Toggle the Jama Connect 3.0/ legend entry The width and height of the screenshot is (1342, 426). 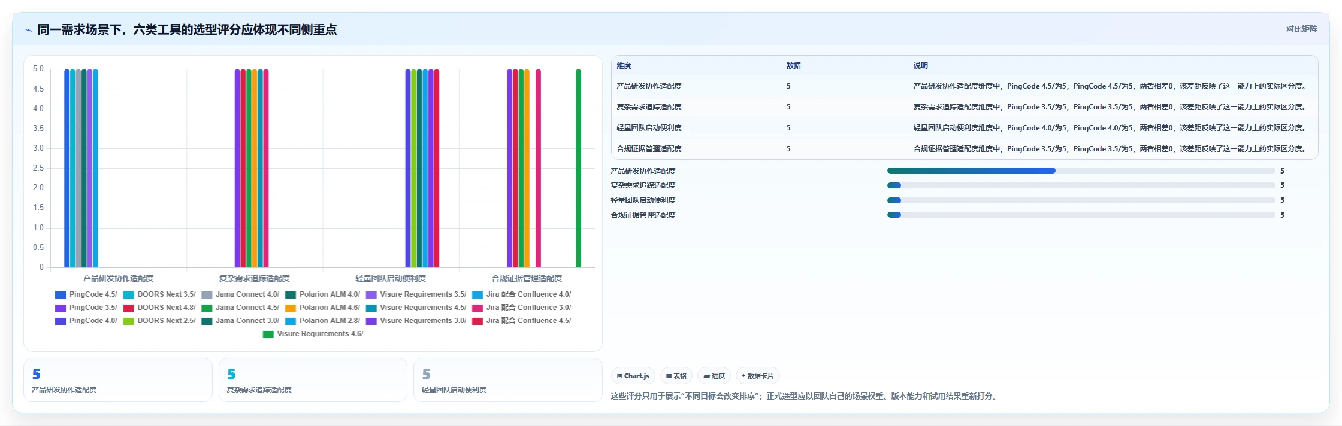240,321
